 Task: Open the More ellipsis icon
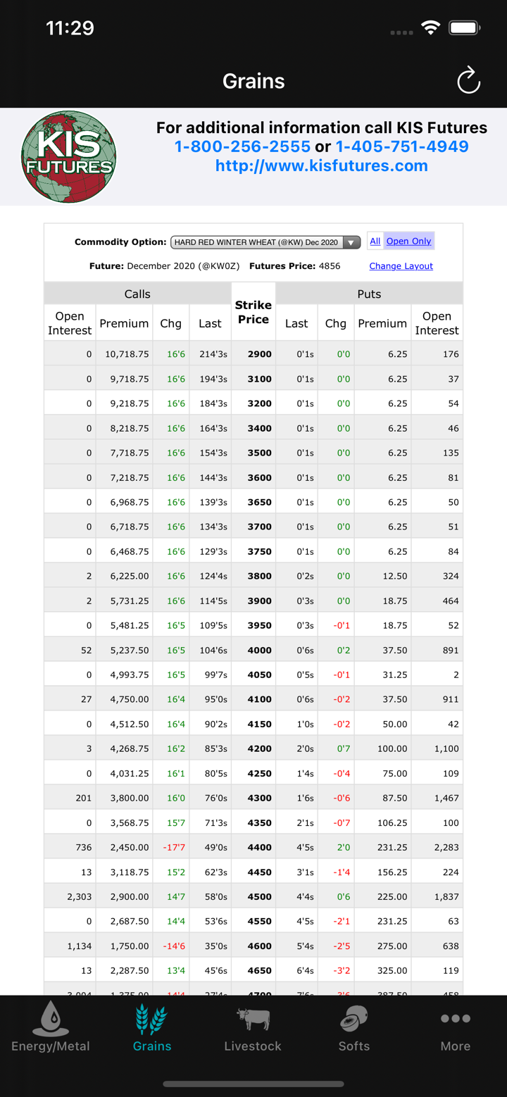click(455, 1019)
